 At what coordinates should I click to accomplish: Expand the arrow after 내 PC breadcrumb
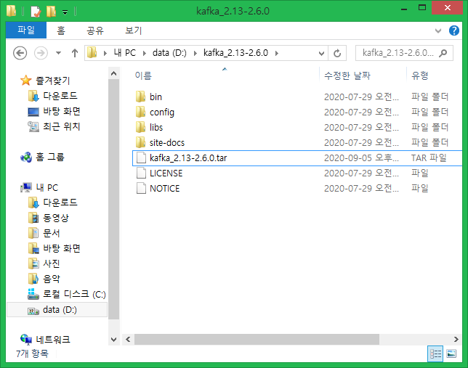tap(145, 53)
